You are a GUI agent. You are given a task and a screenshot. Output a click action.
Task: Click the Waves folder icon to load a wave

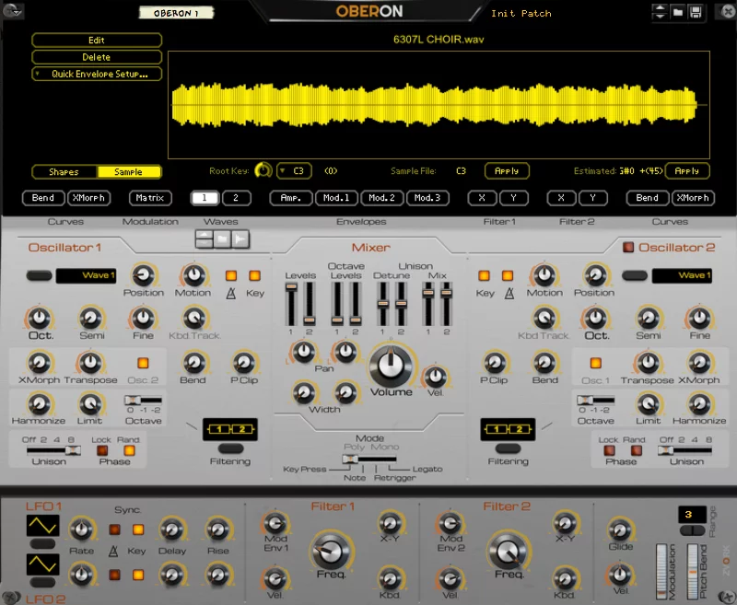pyautogui.click(x=222, y=239)
